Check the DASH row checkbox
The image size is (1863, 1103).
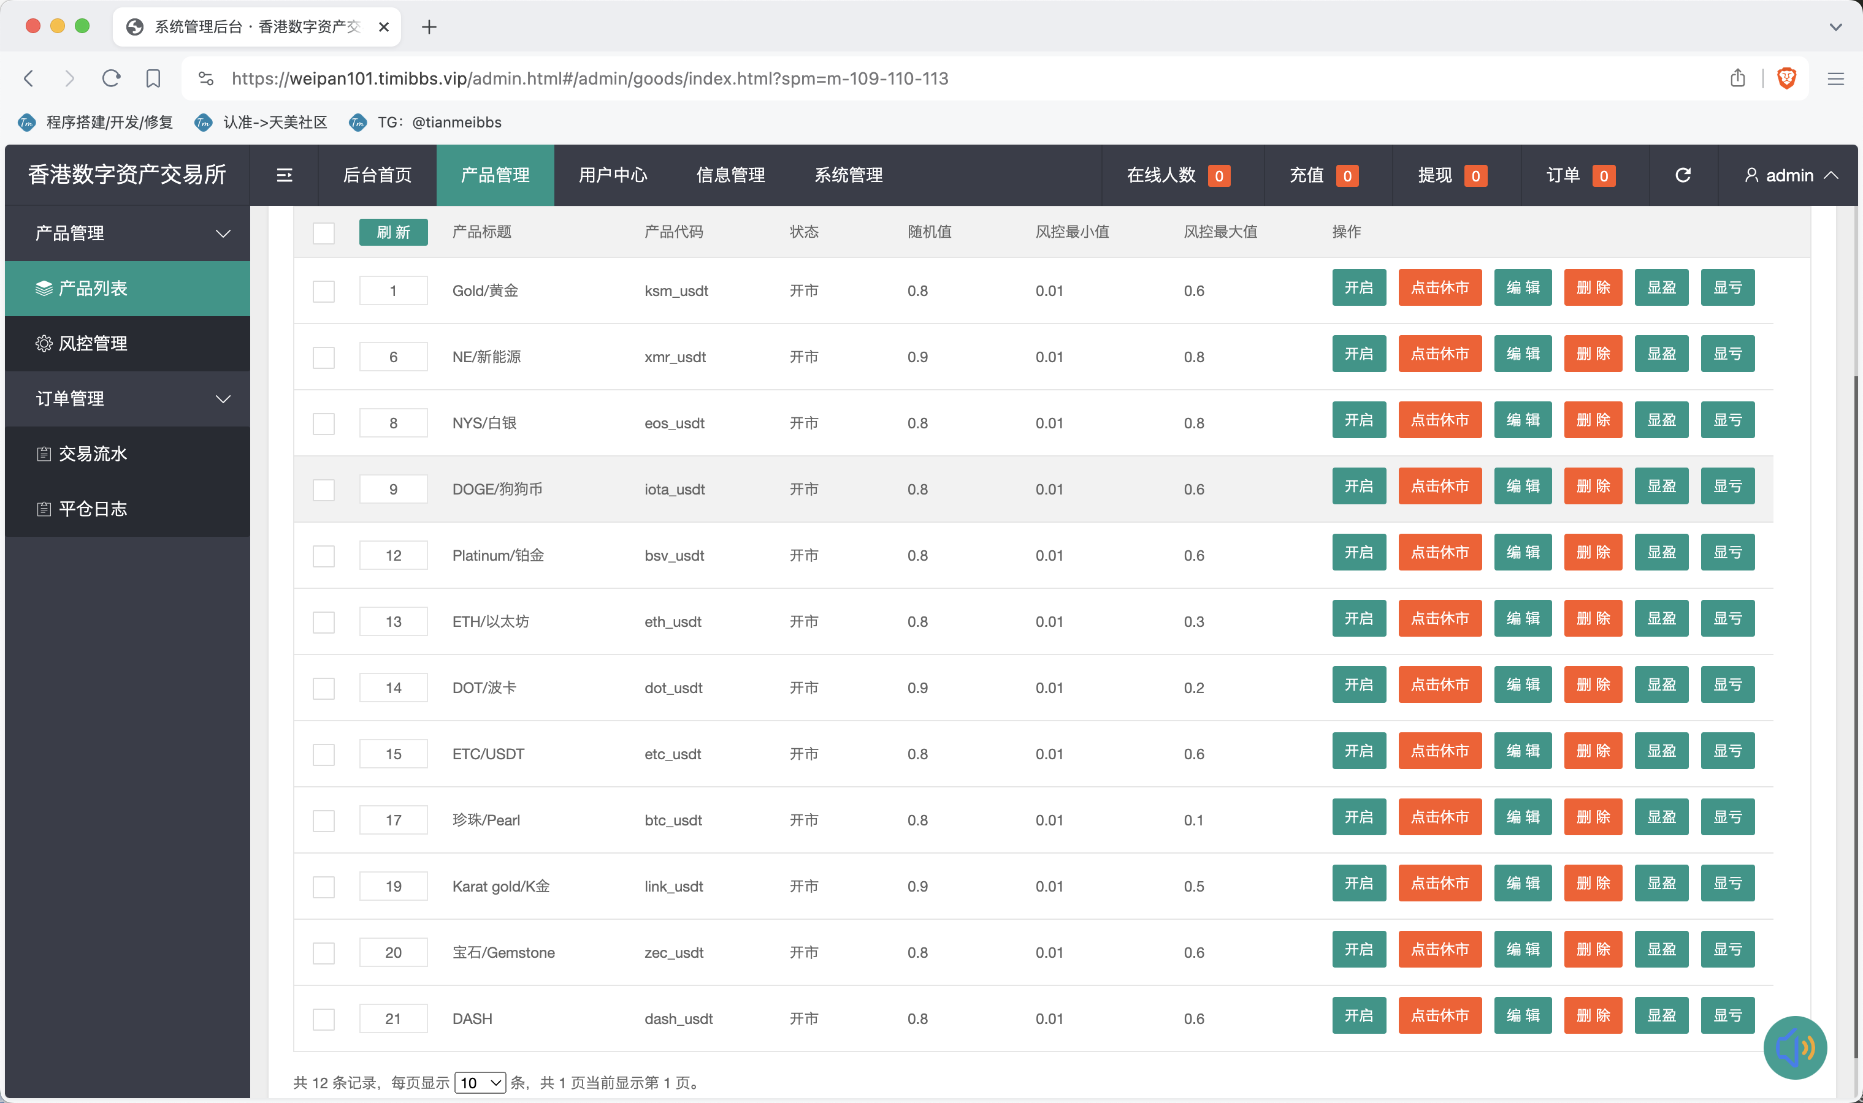click(x=324, y=1018)
